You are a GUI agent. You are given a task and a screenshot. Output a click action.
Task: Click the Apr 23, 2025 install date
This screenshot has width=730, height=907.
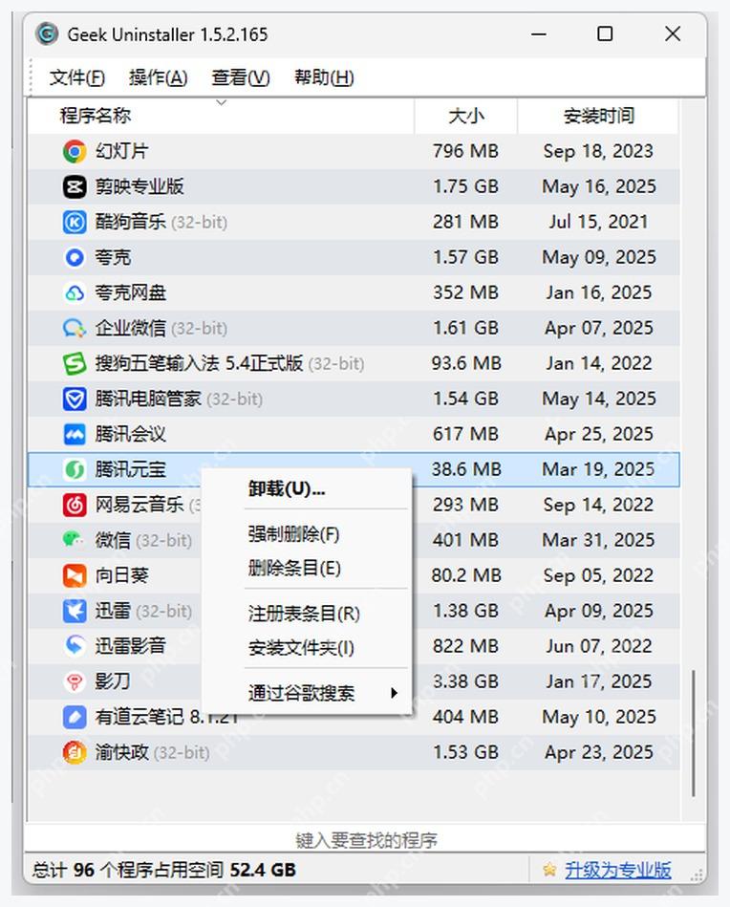[599, 752]
